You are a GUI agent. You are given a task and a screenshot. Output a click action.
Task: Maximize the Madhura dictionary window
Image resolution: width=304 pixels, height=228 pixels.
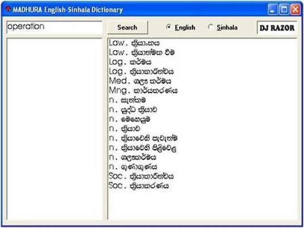284,9
